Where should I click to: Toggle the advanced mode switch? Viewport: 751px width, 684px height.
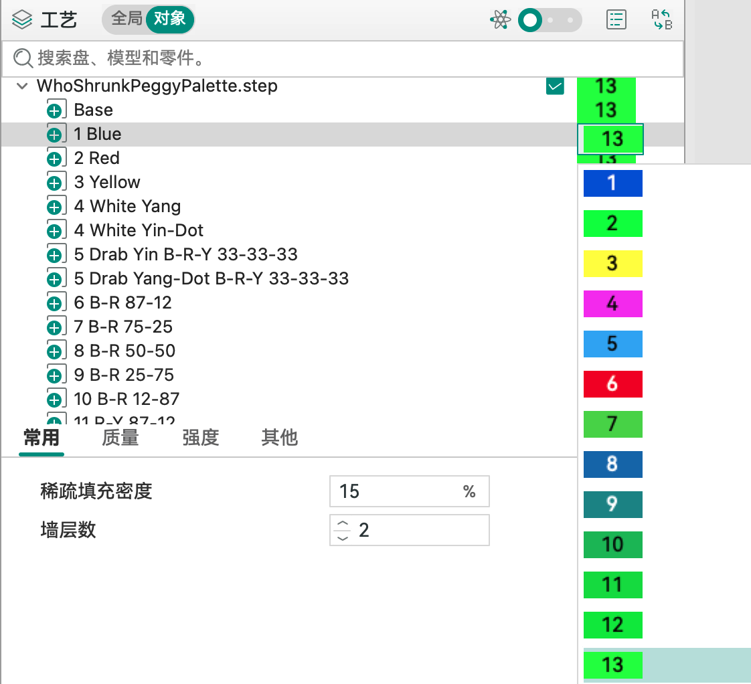tap(550, 20)
